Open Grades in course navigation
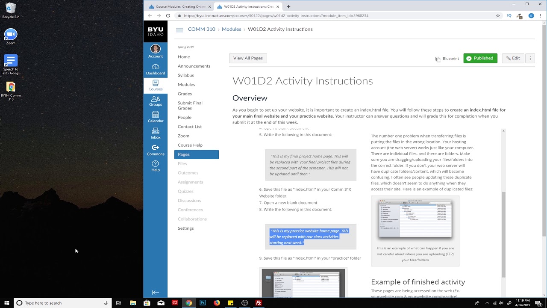This screenshot has width=547, height=308. point(185,94)
